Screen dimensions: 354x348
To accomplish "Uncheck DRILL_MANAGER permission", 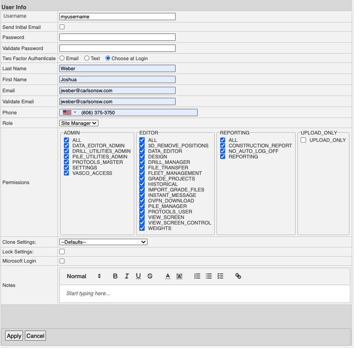I will [x=142, y=162].
